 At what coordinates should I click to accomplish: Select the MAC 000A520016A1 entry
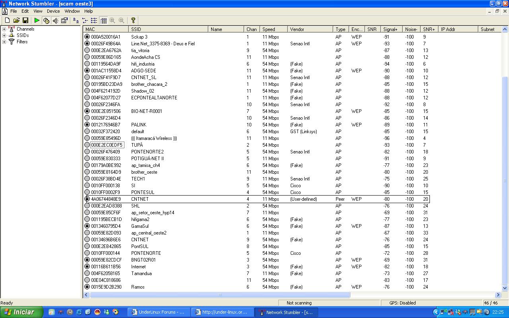[x=105, y=37]
